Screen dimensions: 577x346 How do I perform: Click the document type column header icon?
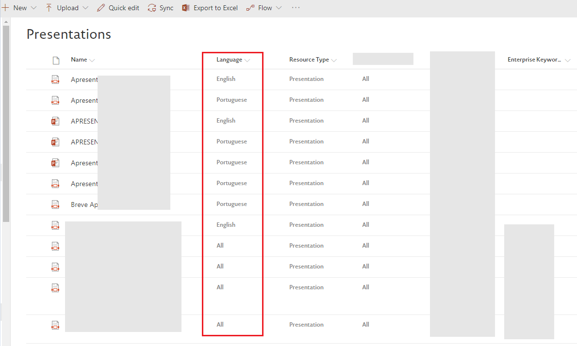56,59
